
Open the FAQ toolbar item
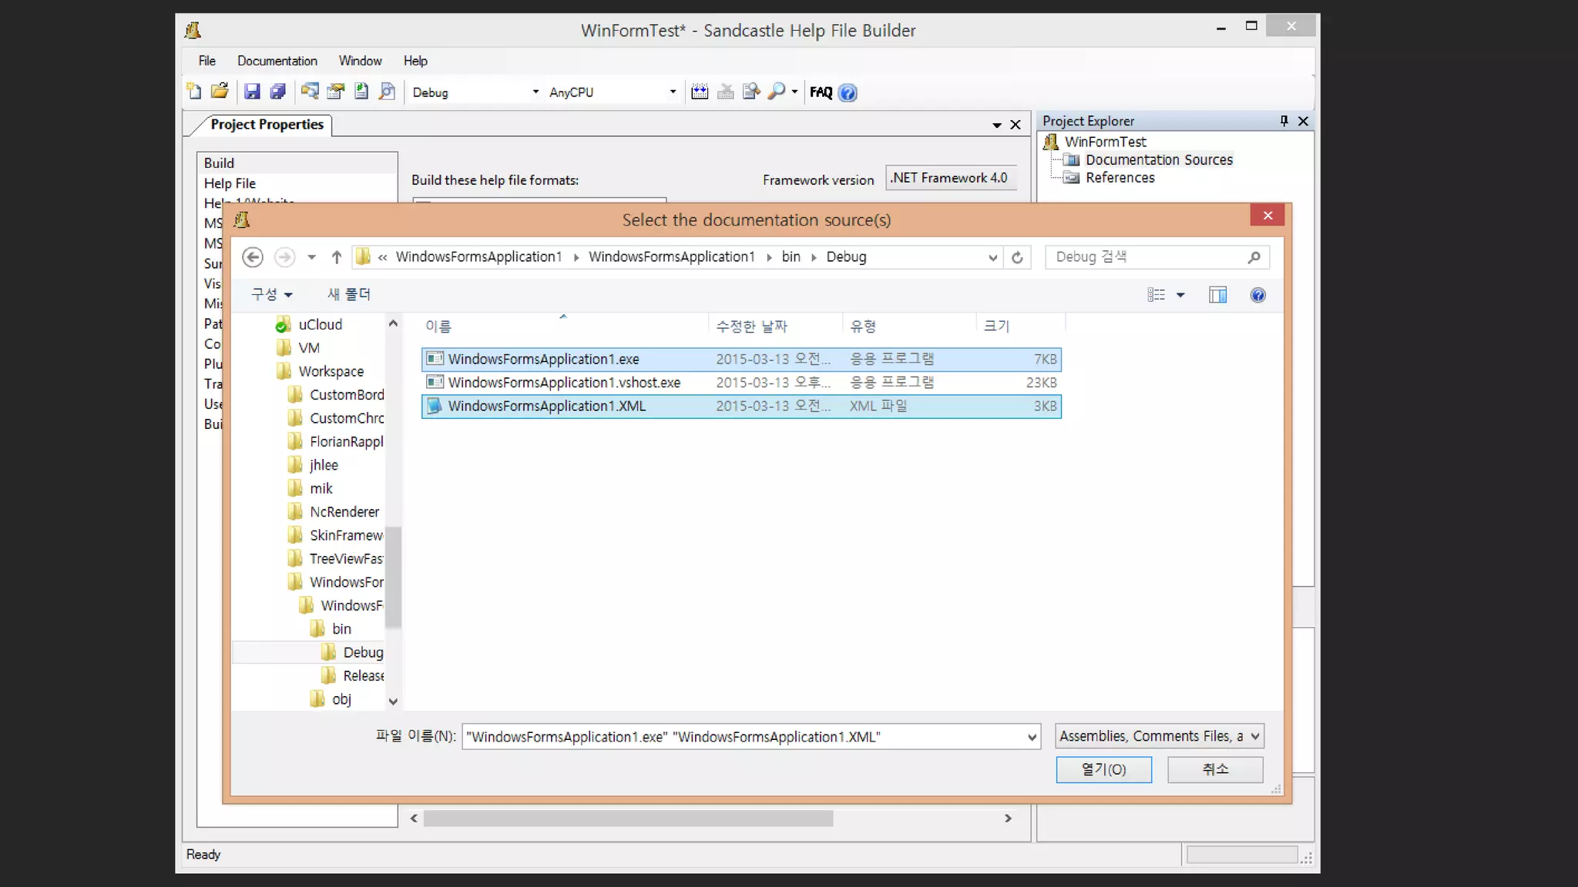click(821, 92)
